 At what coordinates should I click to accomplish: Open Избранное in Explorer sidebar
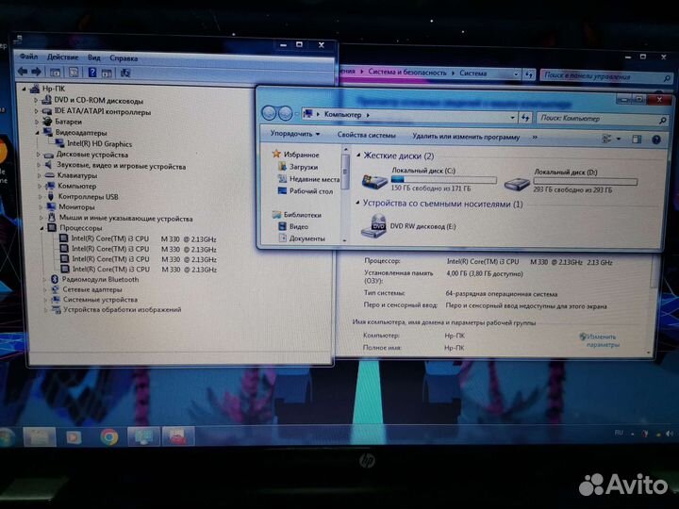(302, 155)
